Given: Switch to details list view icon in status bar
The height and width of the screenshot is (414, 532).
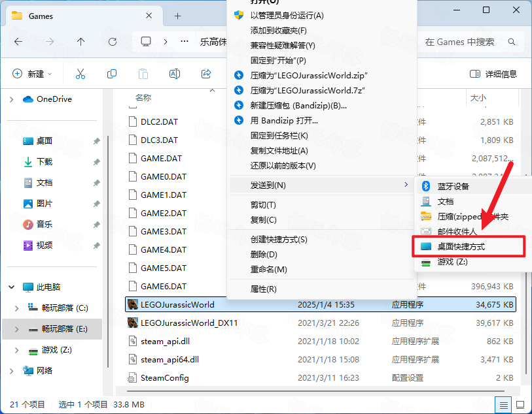Looking at the screenshot, I should [x=503, y=404].
